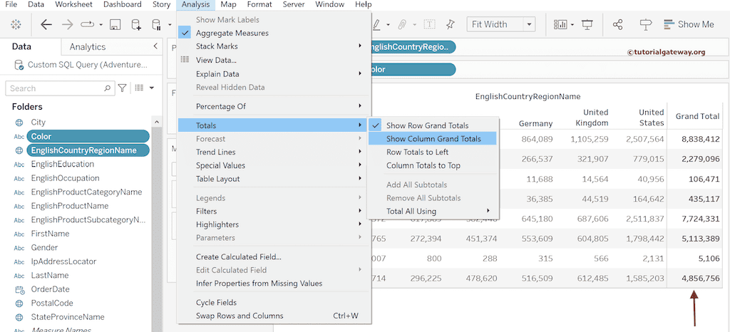The height and width of the screenshot is (332, 730).
Task: Select the EnglishCountryRegionName field in Data pane
Action: tap(88, 150)
